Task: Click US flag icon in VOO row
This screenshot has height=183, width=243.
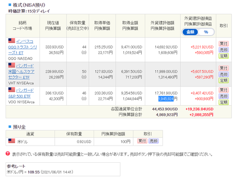Action: coord(12,89)
